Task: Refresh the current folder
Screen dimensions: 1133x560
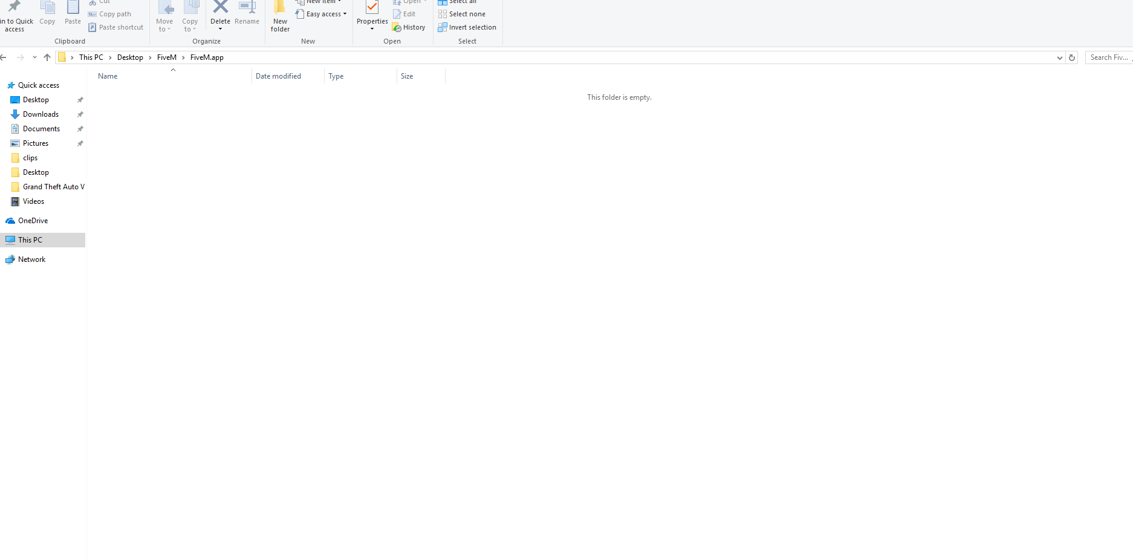Action: tap(1072, 57)
